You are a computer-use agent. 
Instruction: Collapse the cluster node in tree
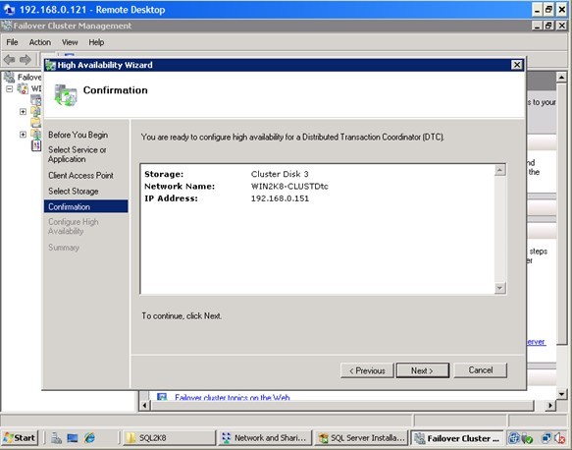click(10, 88)
